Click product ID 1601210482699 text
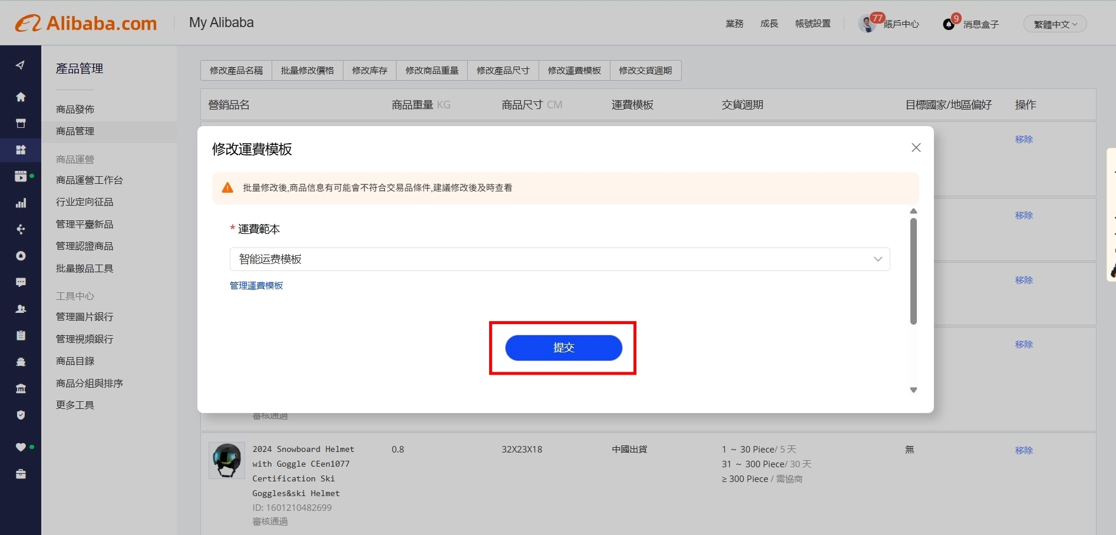Image resolution: width=1116 pixels, height=535 pixels. [292, 507]
